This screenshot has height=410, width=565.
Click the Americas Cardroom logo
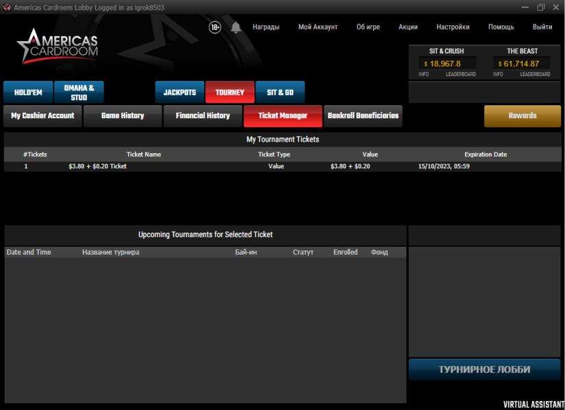click(58, 46)
